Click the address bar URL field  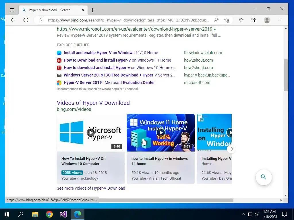coord(128,20)
